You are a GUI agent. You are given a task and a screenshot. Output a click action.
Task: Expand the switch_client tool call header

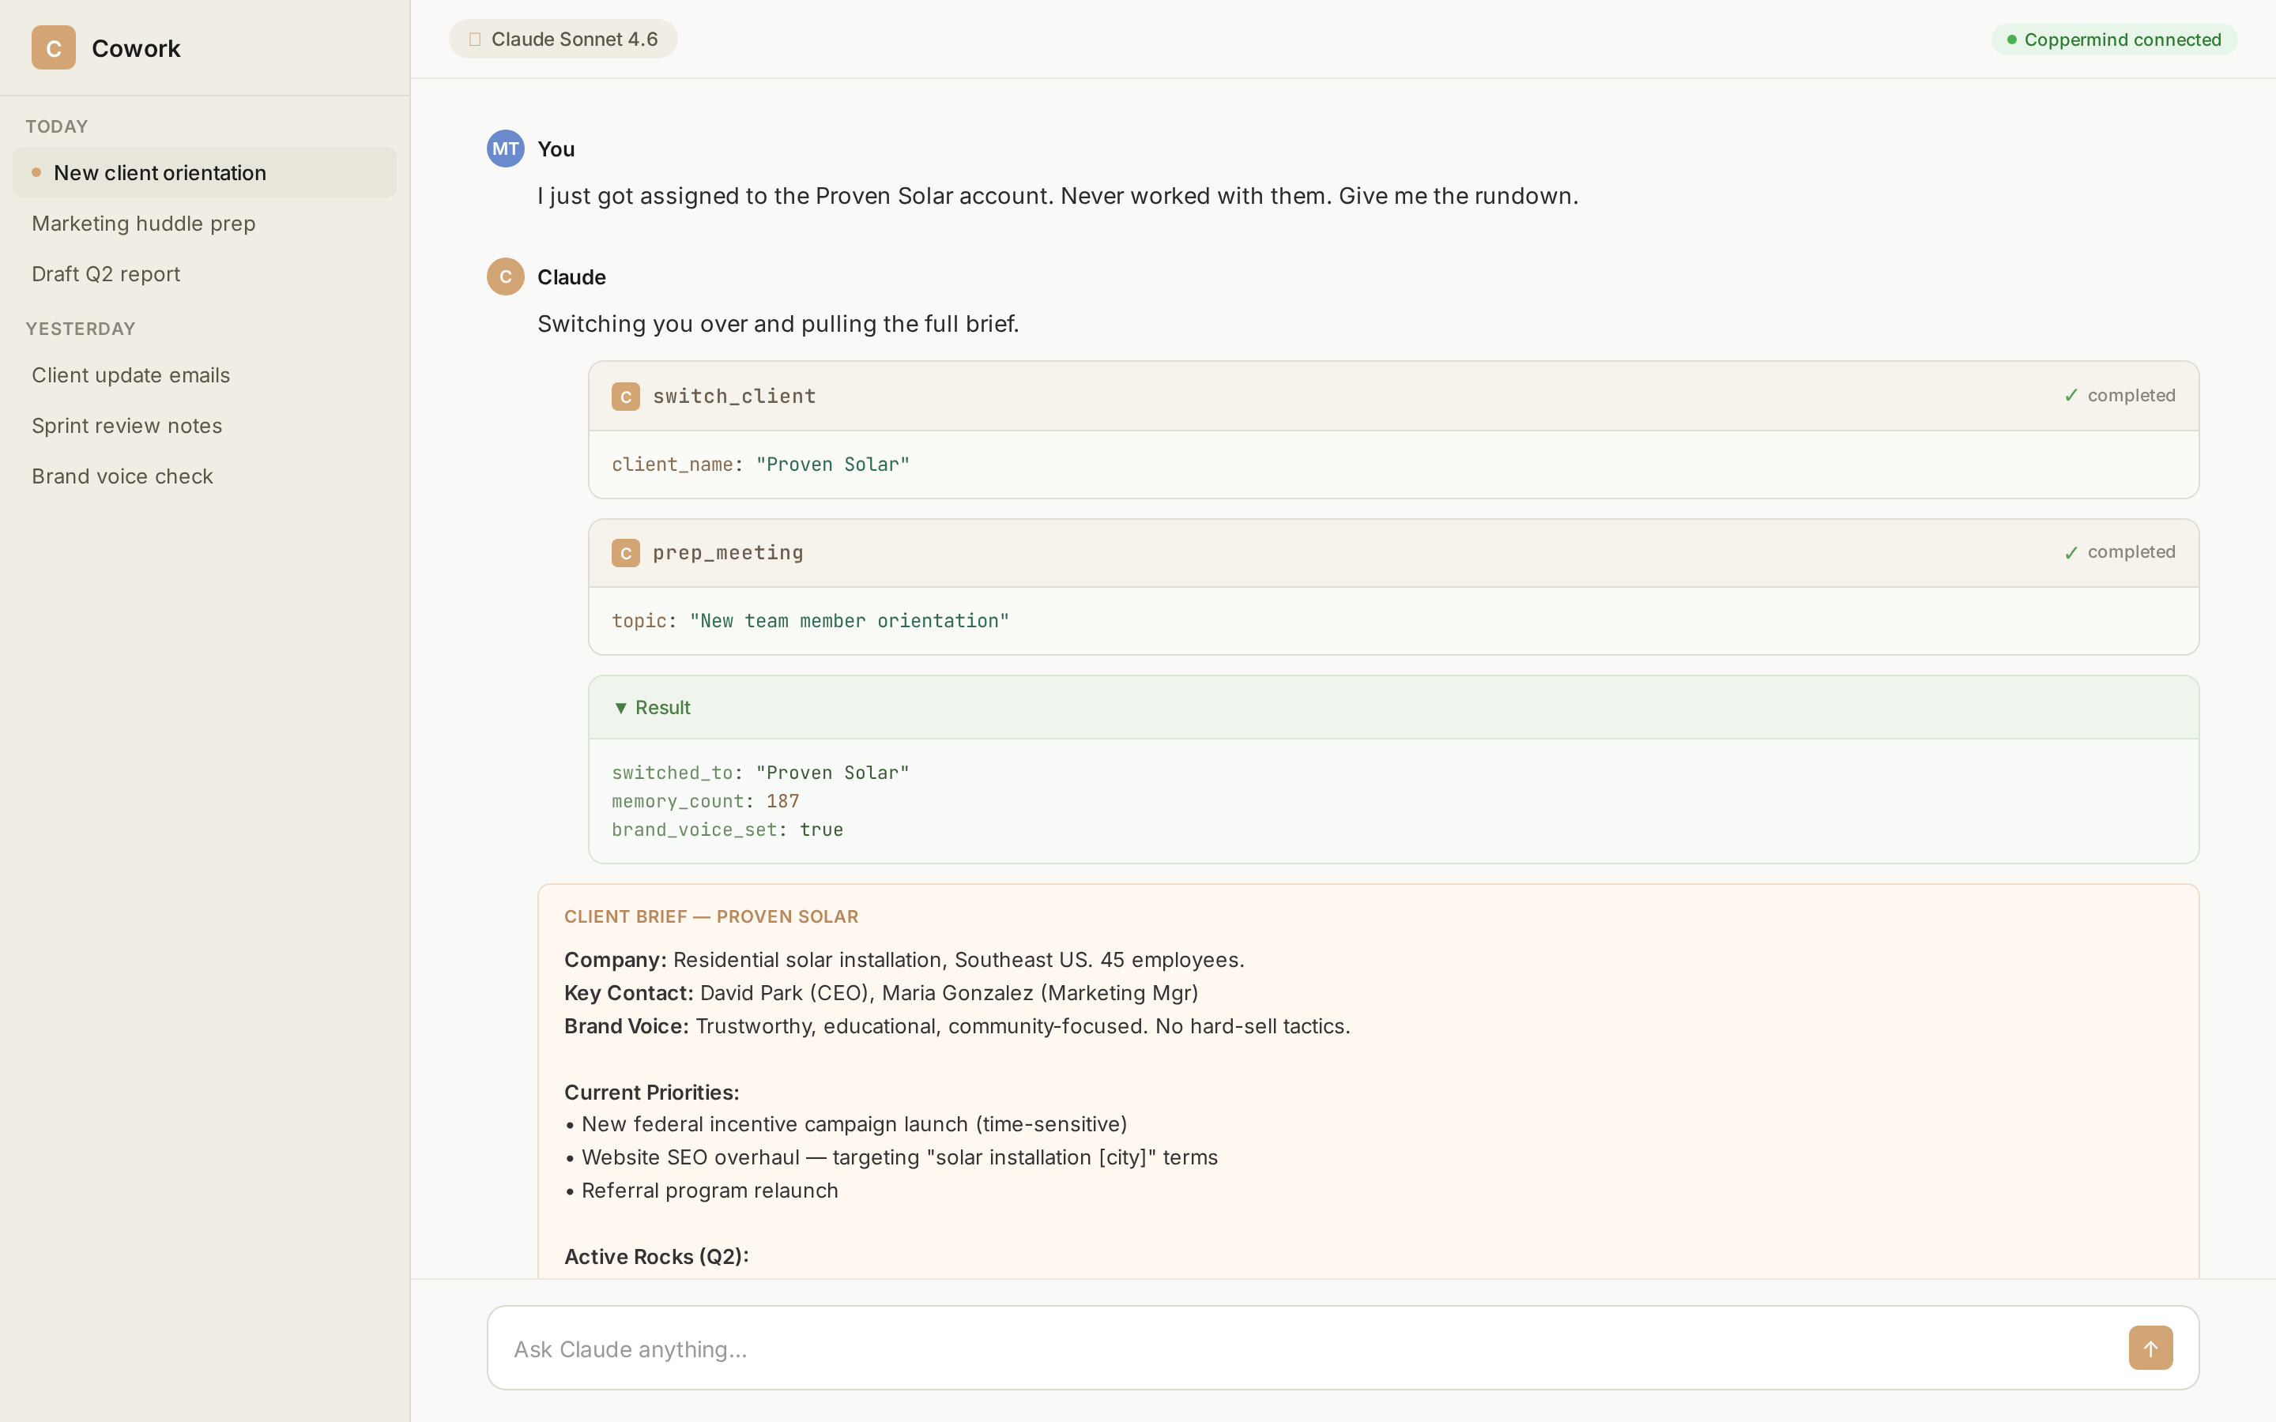click(x=1393, y=396)
